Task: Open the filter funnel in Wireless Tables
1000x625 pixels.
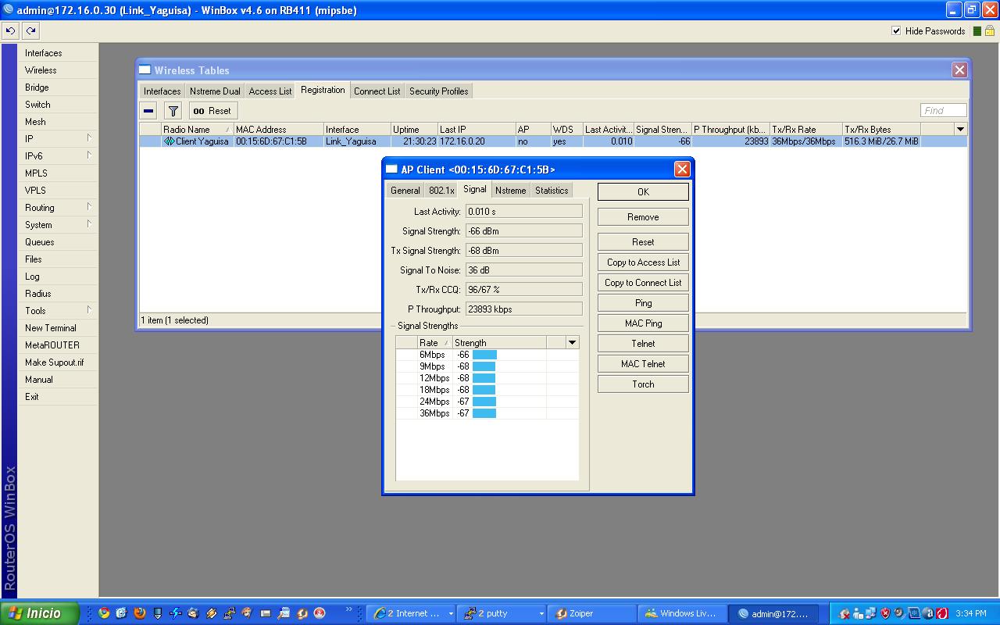Action: [x=173, y=111]
